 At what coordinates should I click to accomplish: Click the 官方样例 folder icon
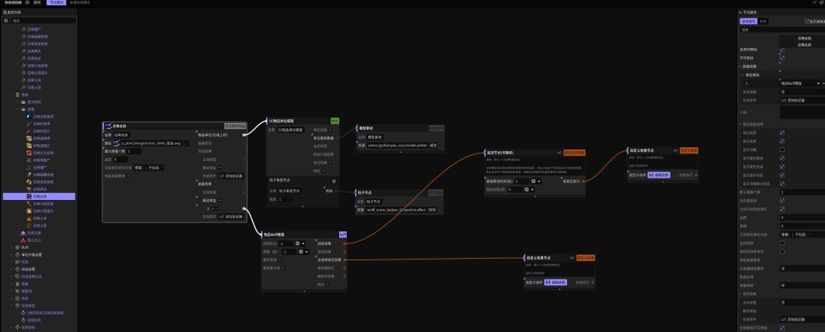24,102
